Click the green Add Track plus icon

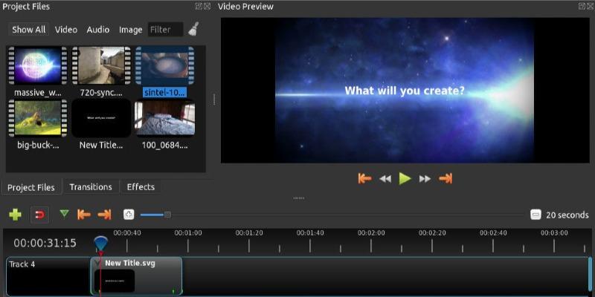[x=15, y=215]
